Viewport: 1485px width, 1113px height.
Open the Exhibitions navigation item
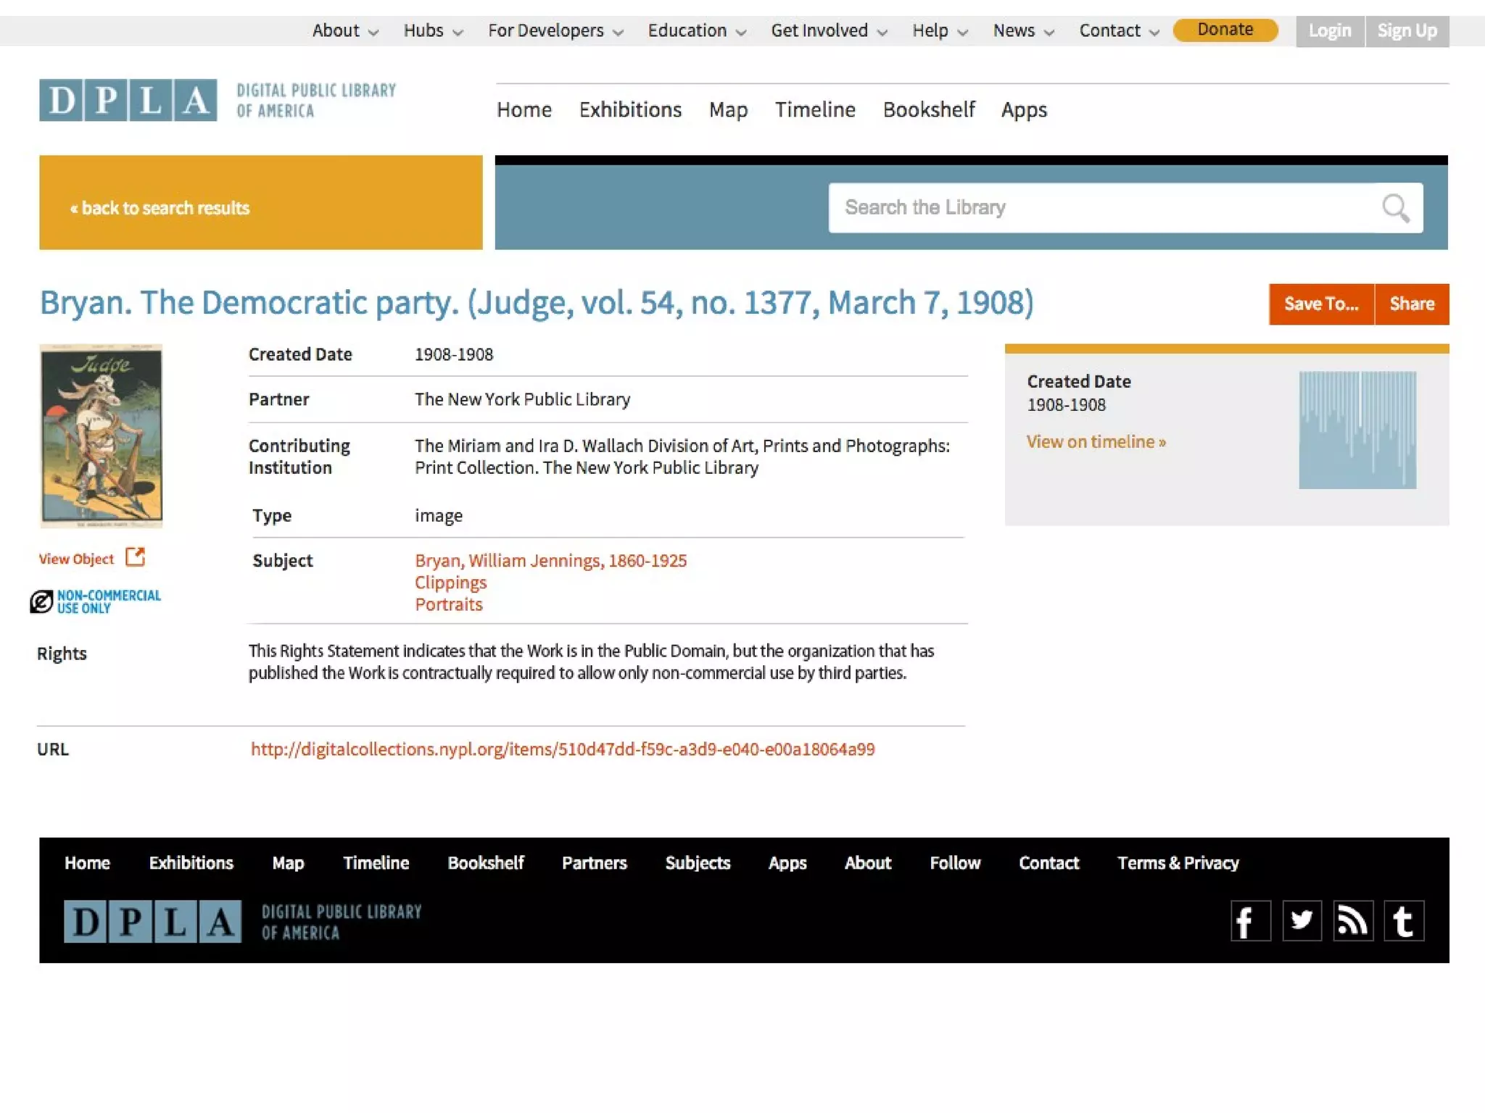[630, 110]
